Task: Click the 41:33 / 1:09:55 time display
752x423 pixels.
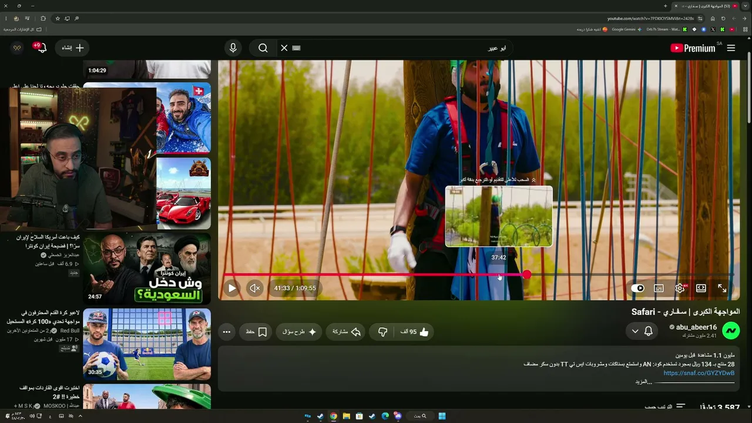Action: 295,288
